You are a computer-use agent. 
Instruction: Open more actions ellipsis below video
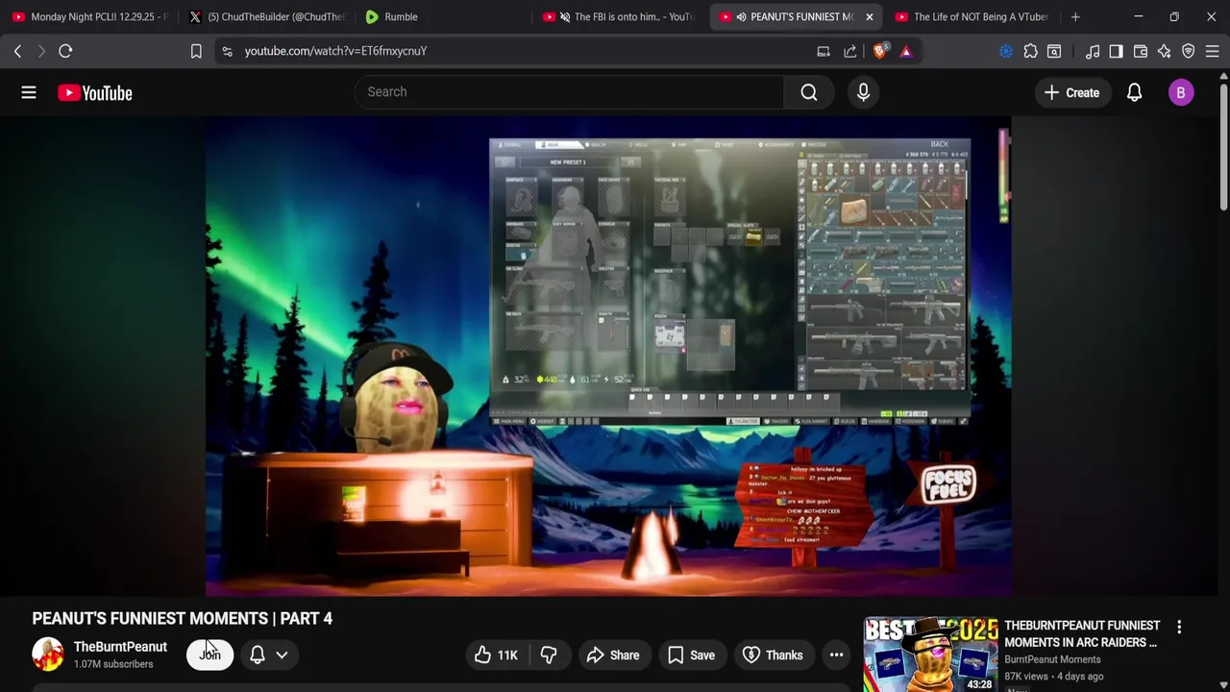click(x=836, y=655)
